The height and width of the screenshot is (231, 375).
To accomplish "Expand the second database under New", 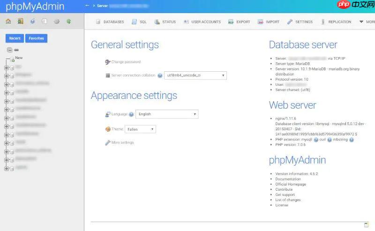I will (7, 76).
